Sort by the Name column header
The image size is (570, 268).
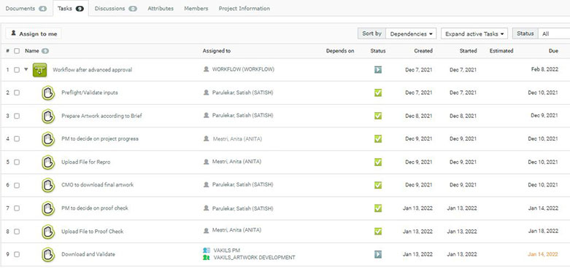(x=31, y=51)
